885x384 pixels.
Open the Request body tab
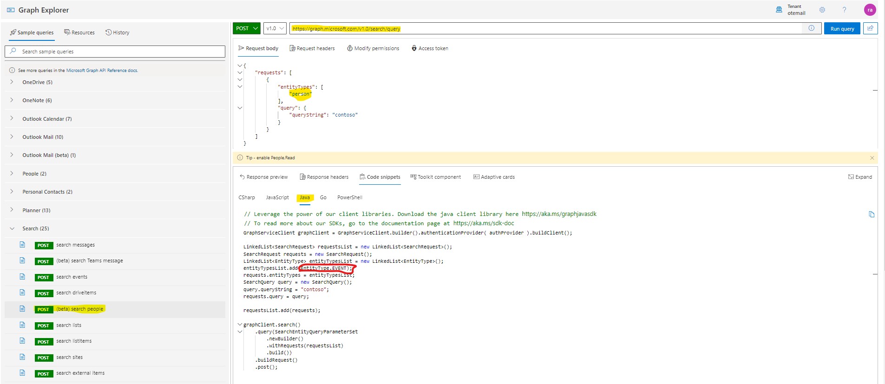(x=258, y=48)
